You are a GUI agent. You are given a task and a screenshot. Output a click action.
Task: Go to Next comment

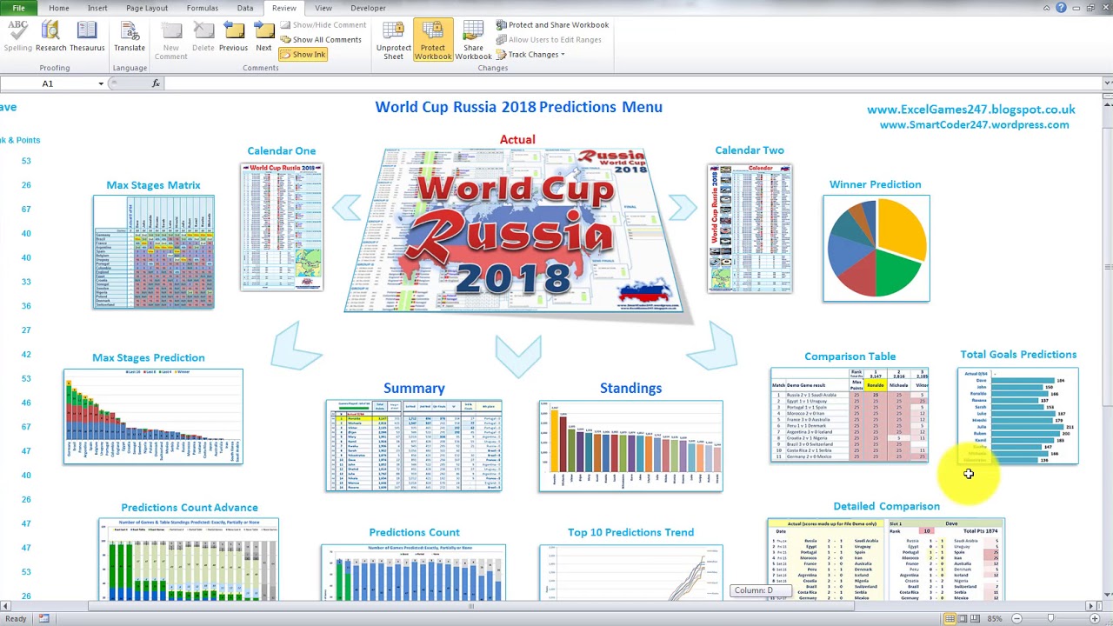[x=263, y=36]
